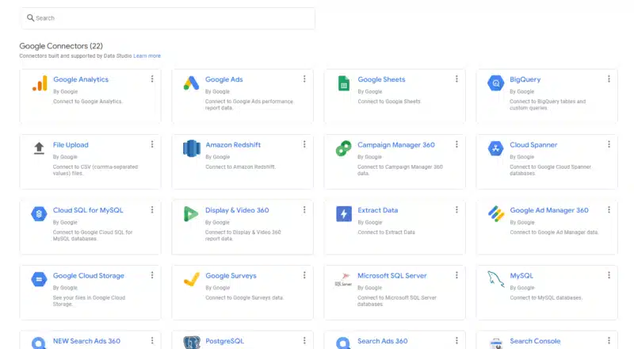Image resolution: width=634 pixels, height=349 pixels.
Task: Open Google Cloud Storage kebab menu
Action: pos(152,275)
